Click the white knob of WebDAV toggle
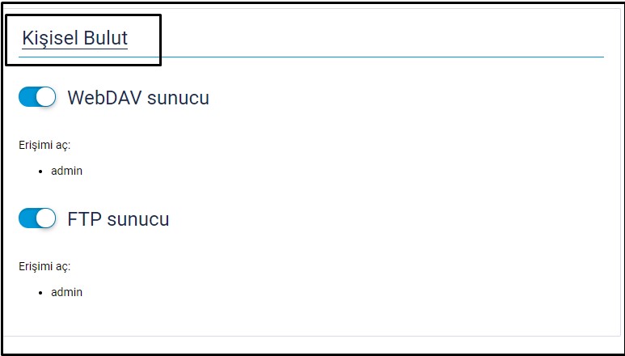This screenshot has height=356, width=625. 46,97
